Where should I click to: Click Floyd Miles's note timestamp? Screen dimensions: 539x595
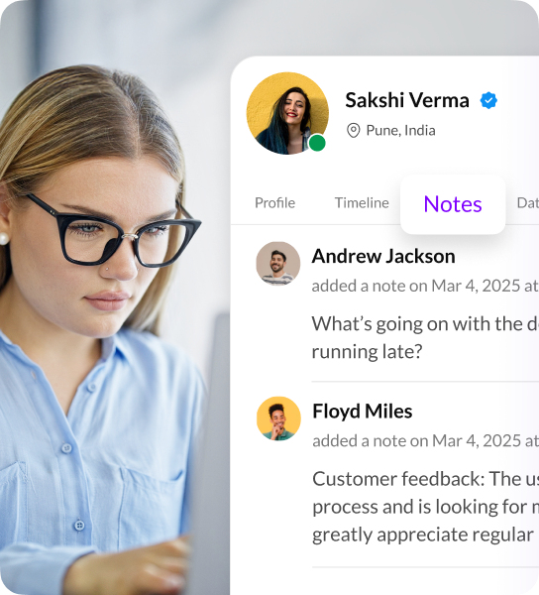click(426, 440)
